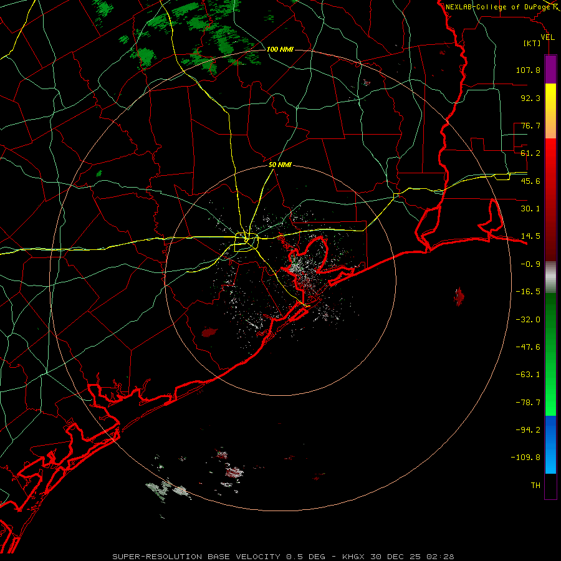Click the 61.2 velocity legend value
The width and height of the screenshot is (561, 561).
pyautogui.click(x=530, y=153)
